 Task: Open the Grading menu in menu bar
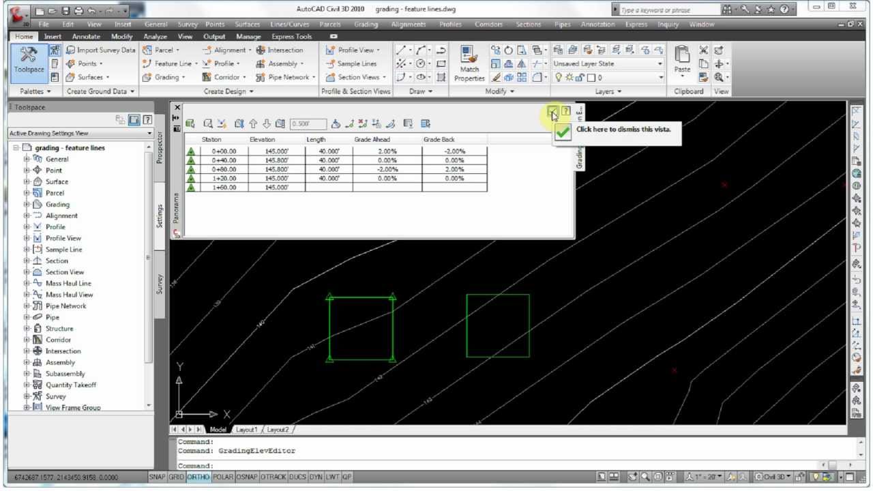366,24
